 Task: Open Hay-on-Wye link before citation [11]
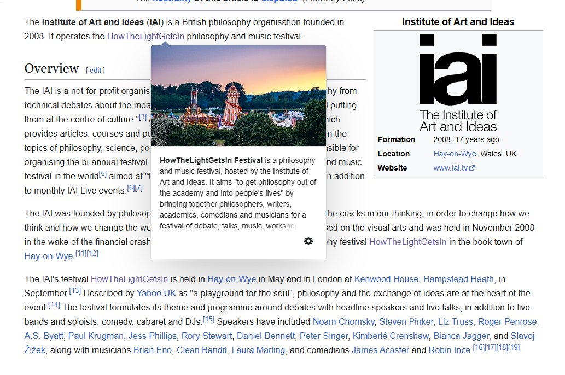pos(49,256)
